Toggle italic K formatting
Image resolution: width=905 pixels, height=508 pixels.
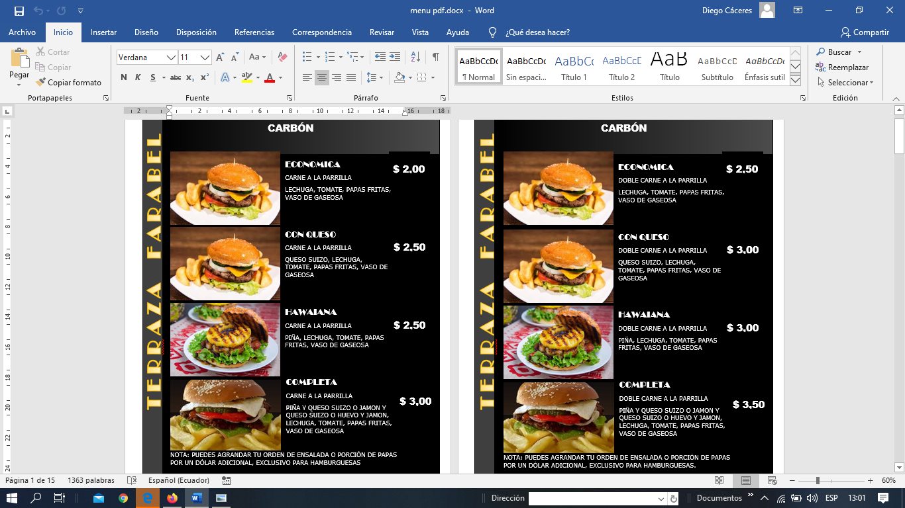tap(138, 77)
